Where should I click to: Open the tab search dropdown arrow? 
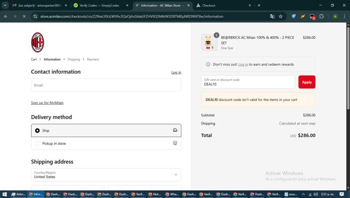(x=5, y=5)
